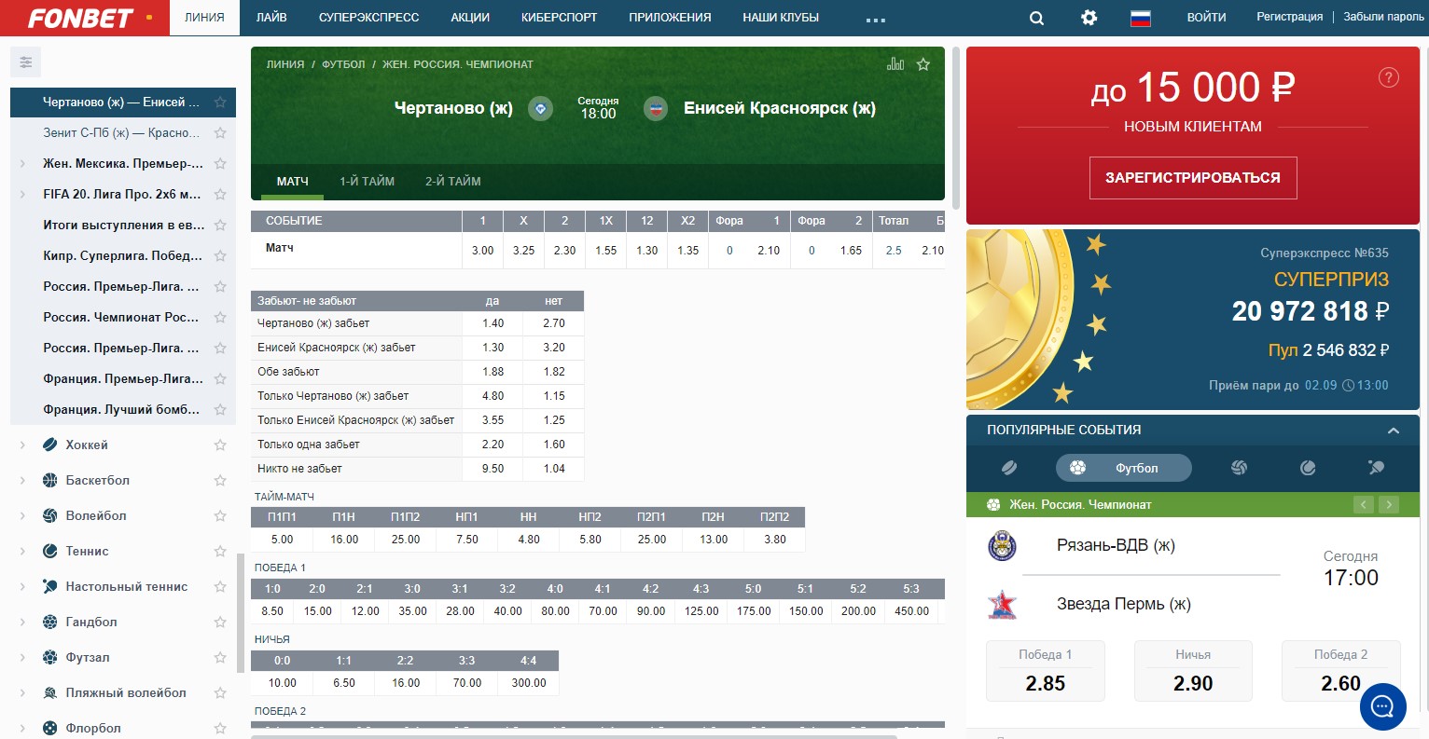The image size is (1429, 739).
Task: Favorite Гандбол sport category
Action: [220, 623]
